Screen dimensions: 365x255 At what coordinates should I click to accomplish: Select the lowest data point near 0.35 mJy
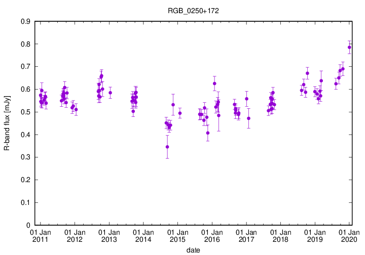point(167,147)
